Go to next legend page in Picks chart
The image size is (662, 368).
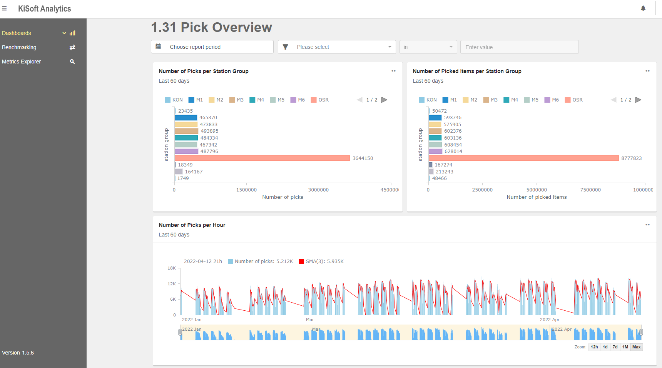click(384, 100)
